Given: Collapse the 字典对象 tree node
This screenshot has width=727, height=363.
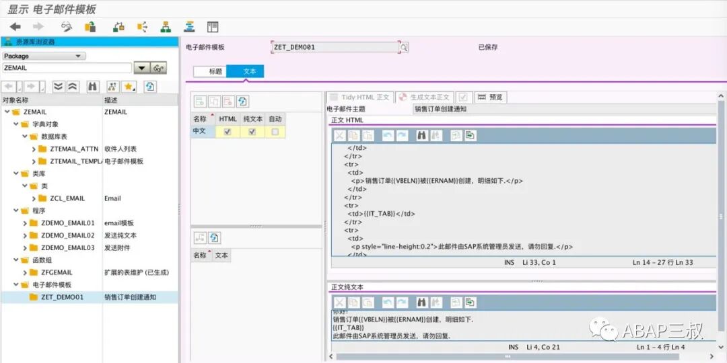Looking at the screenshot, I should pyautogui.click(x=15, y=124).
